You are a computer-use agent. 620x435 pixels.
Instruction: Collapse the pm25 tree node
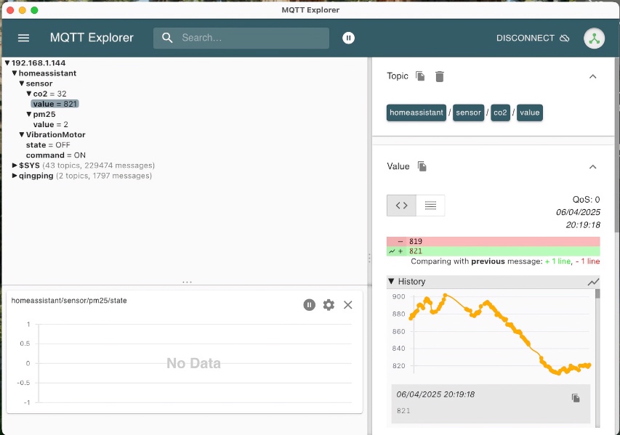coord(29,114)
